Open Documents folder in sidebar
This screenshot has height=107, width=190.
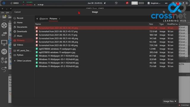pos(22,27)
